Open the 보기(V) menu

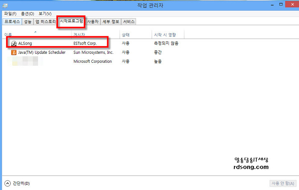(x=45, y=14)
